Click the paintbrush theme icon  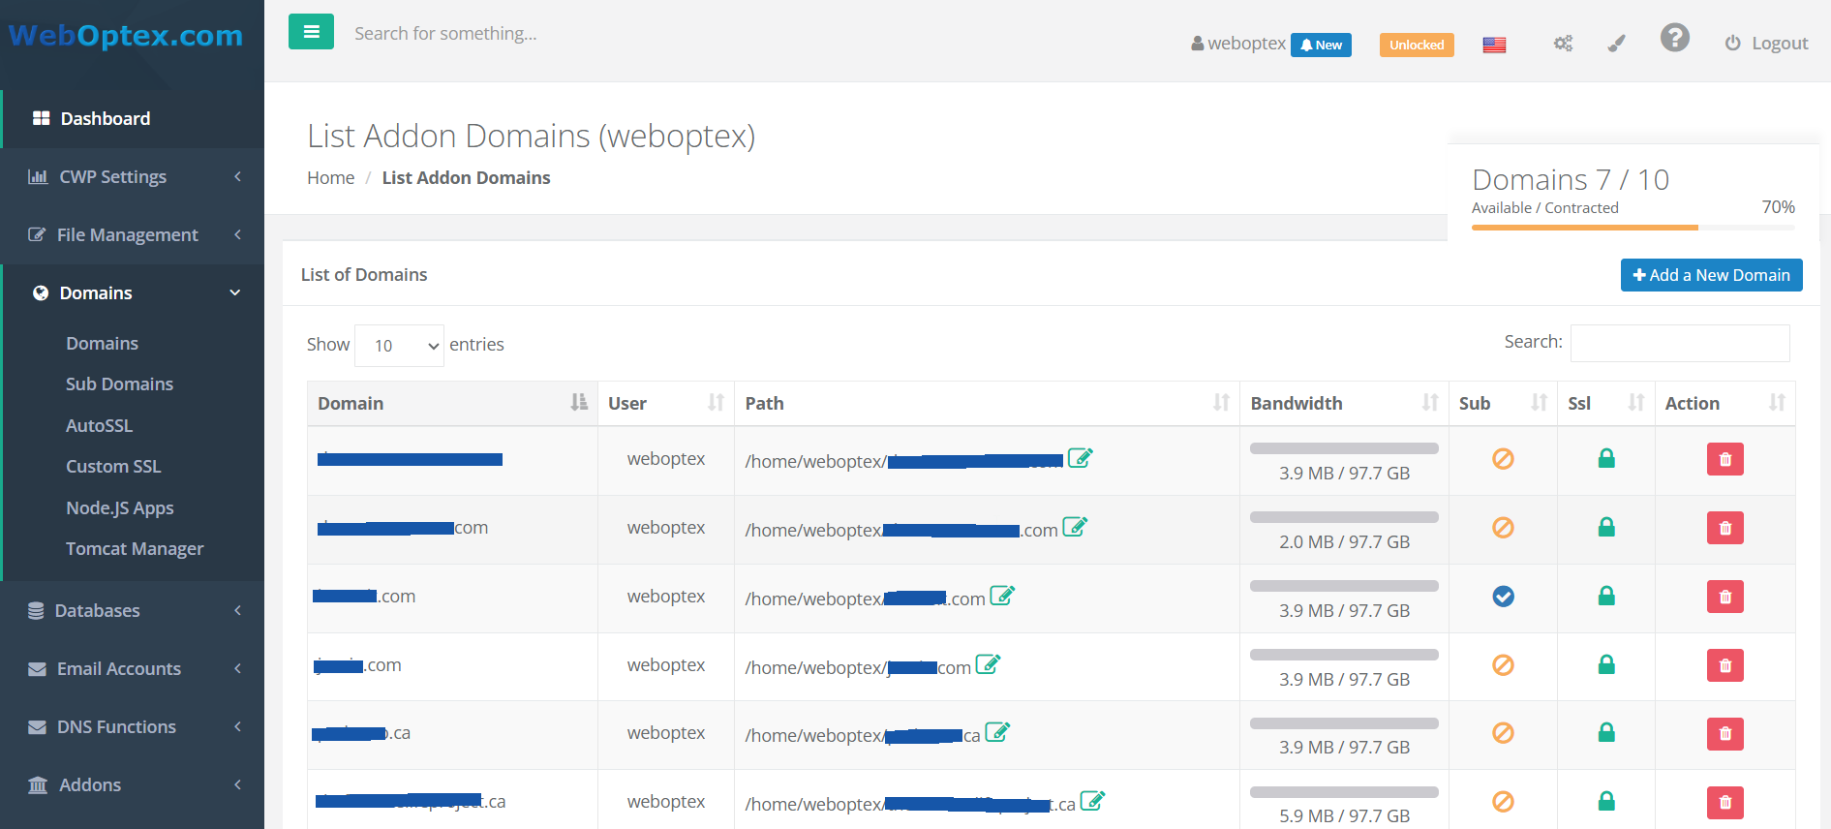pos(1616,44)
